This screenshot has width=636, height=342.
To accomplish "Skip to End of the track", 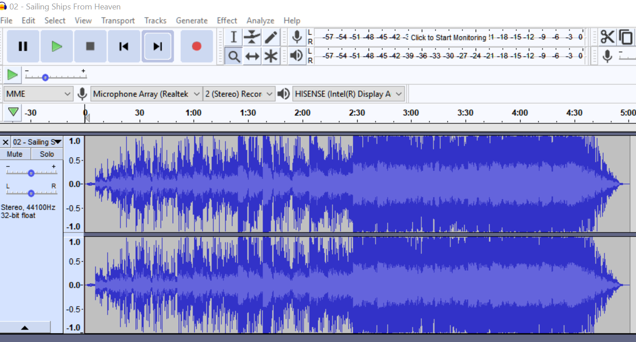I will coord(158,46).
